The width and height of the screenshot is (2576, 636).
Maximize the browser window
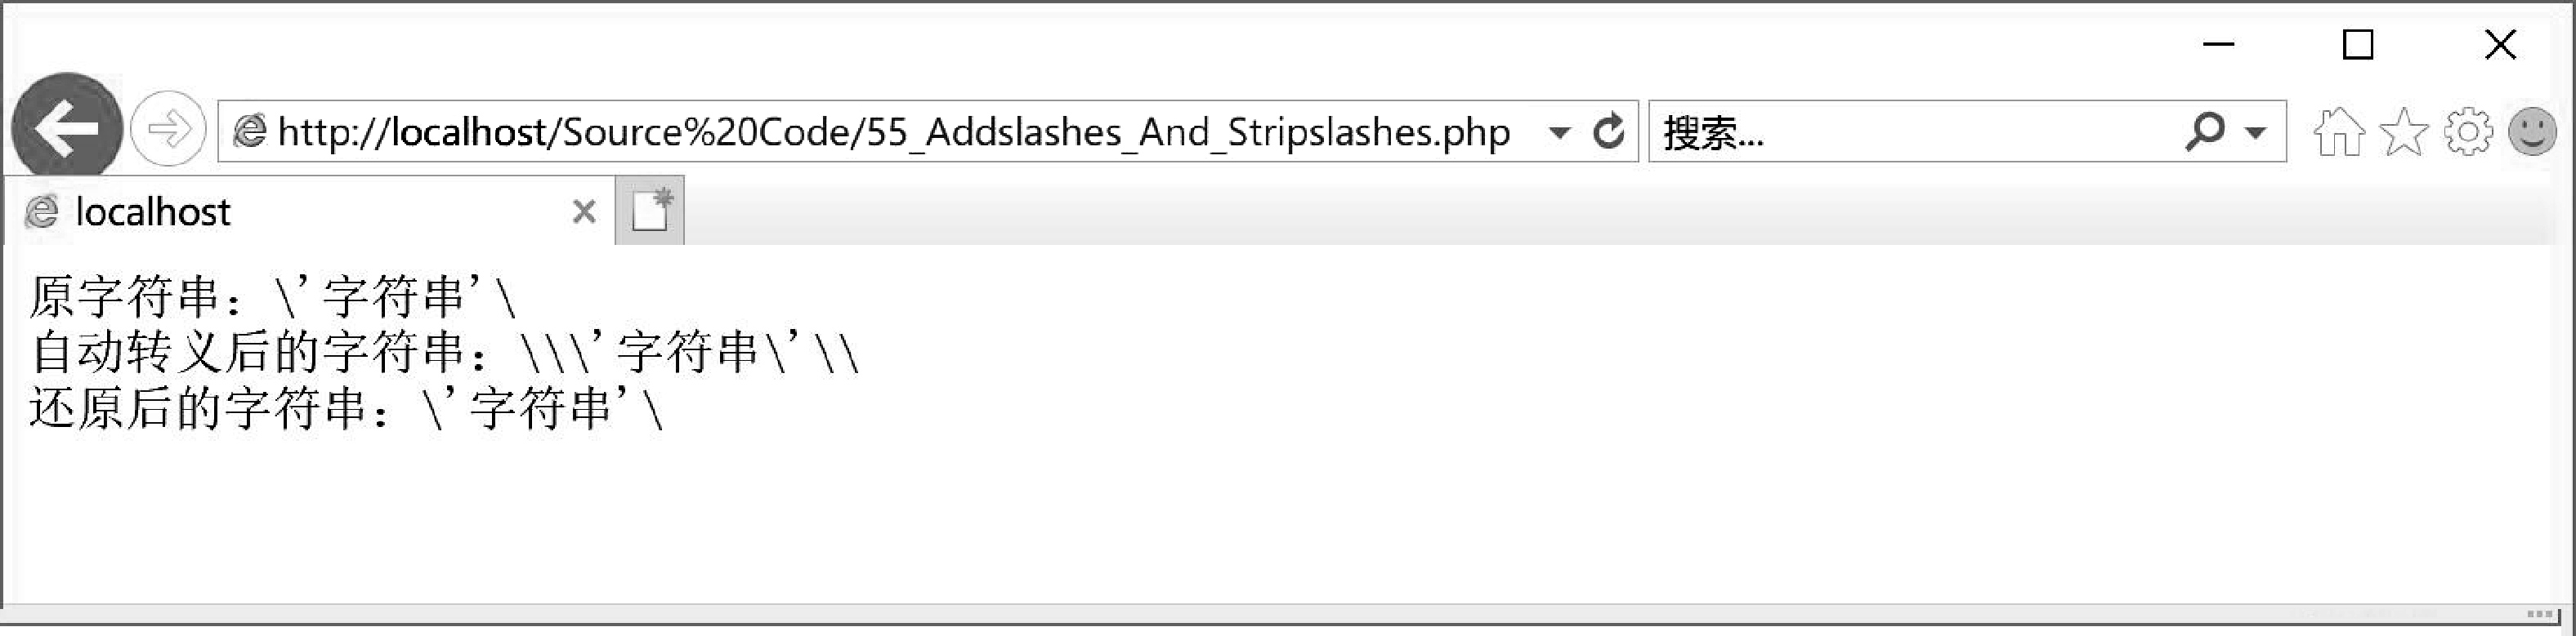[2358, 45]
